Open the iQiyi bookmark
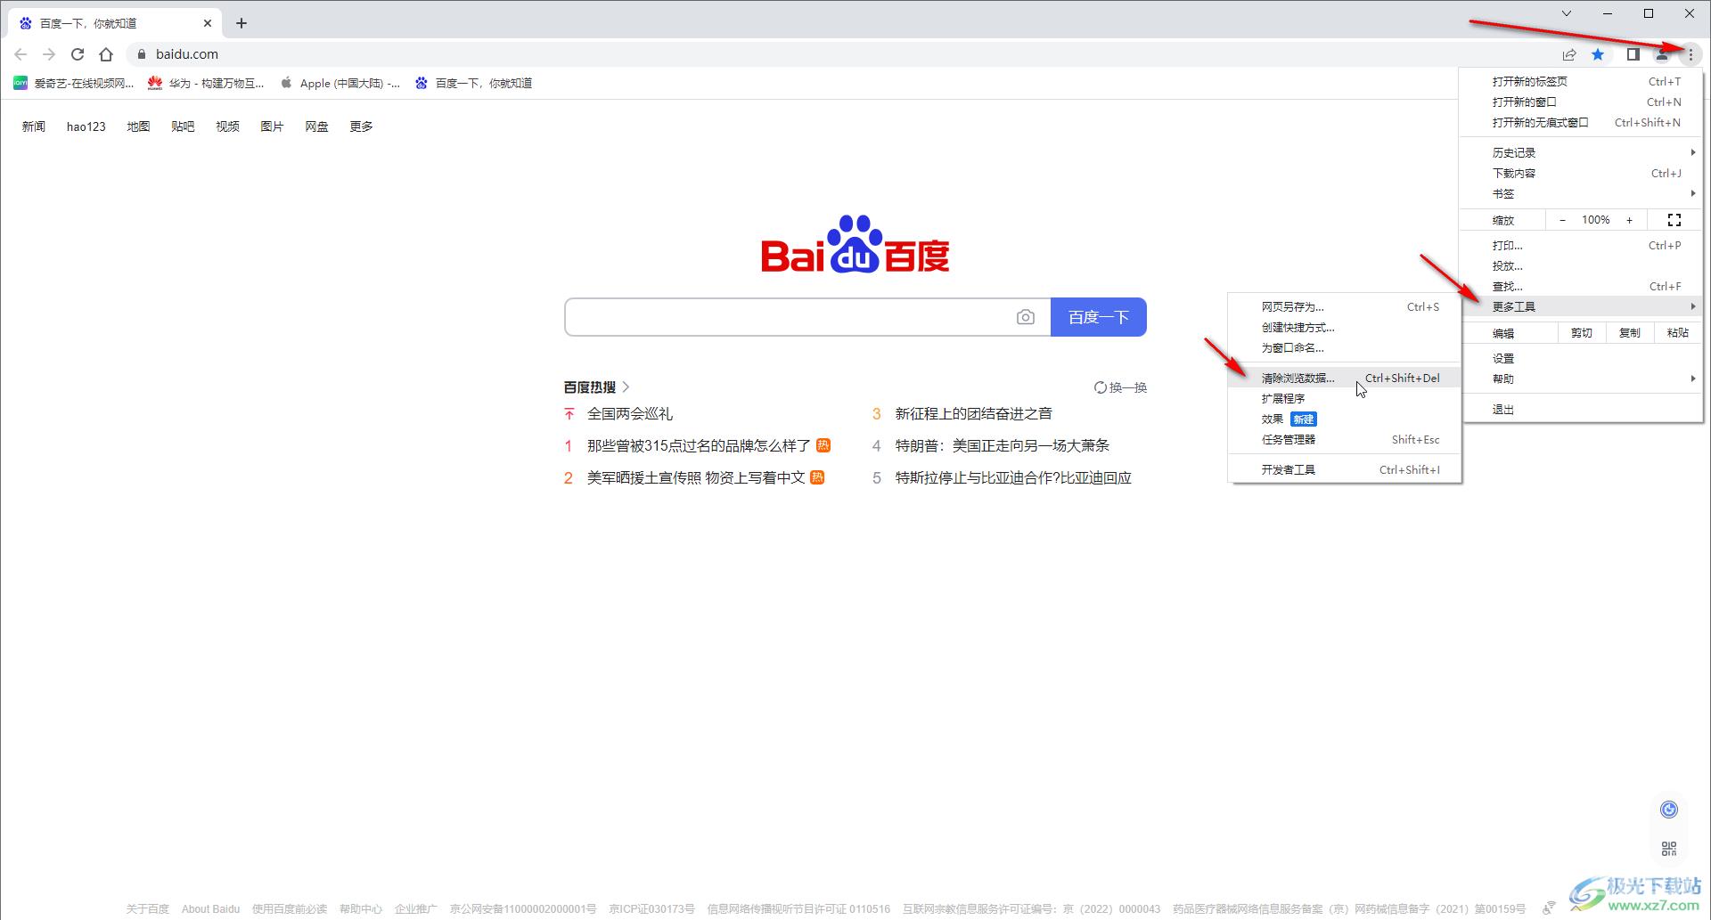 tap(73, 83)
